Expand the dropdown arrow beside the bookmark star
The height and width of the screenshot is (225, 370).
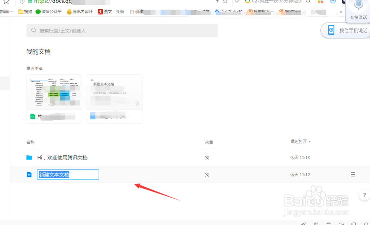tap(236, 1)
